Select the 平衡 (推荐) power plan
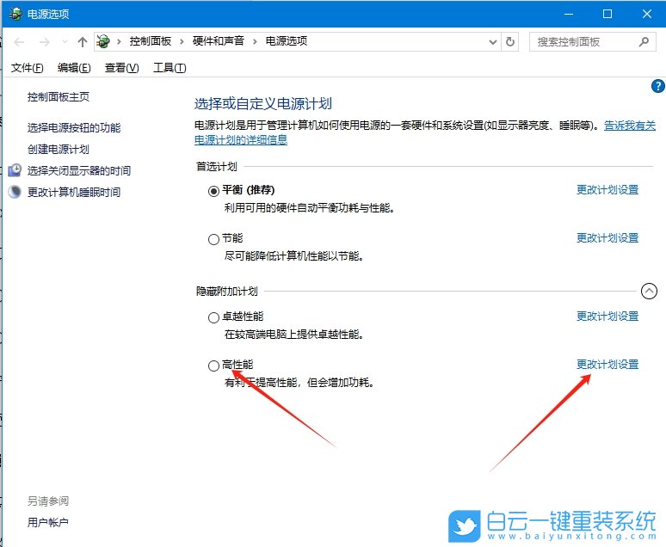The width and height of the screenshot is (666, 547). (213, 191)
